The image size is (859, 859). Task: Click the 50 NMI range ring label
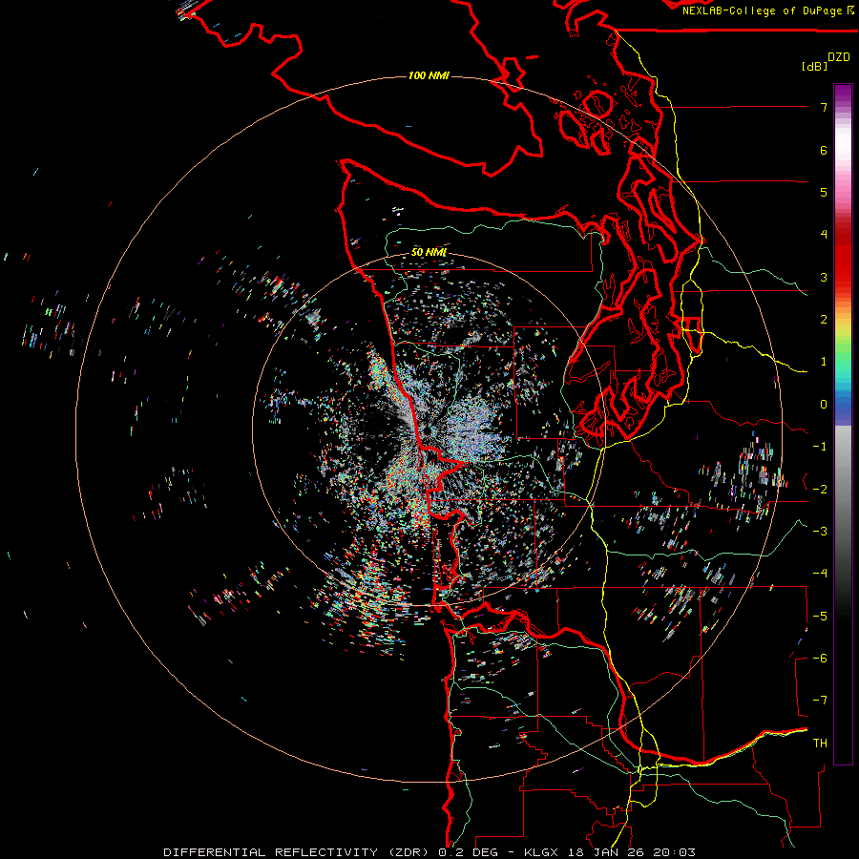point(429,252)
